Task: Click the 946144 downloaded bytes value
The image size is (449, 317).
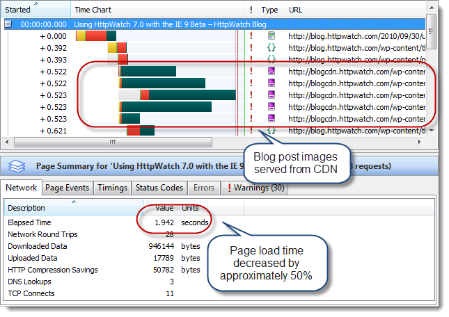Action: point(162,246)
